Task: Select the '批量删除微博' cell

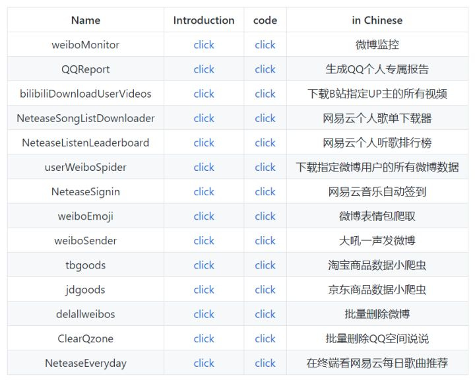Action: [377, 314]
